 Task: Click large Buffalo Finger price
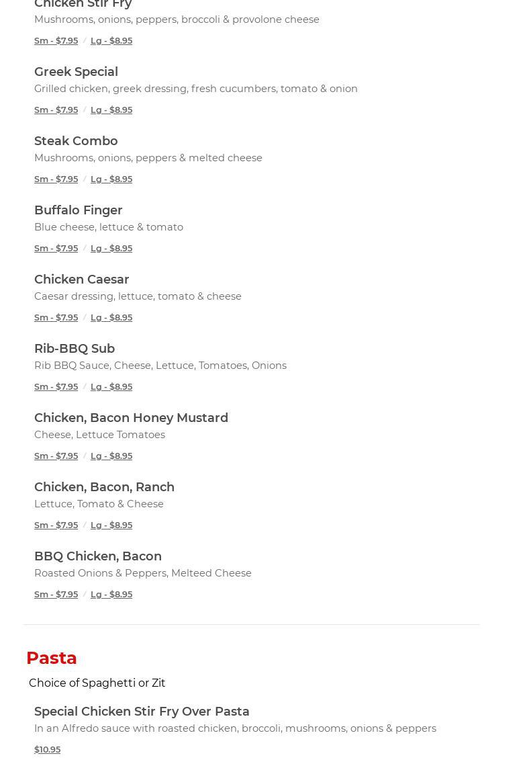pos(111,248)
